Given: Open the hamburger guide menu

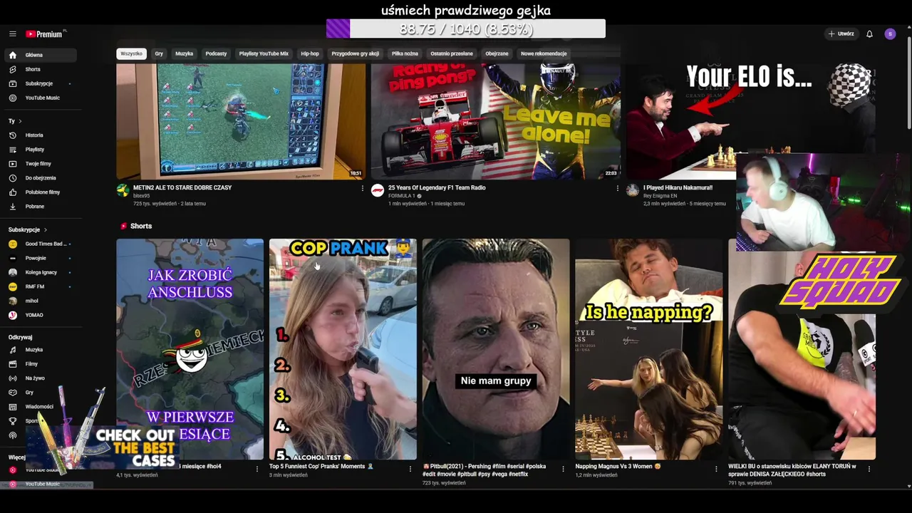Looking at the screenshot, I should (x=12, y=34).
